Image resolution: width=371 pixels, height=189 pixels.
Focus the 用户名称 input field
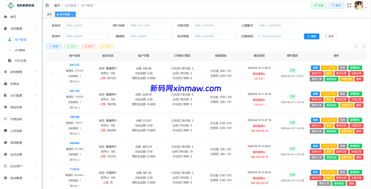point(150,26)
